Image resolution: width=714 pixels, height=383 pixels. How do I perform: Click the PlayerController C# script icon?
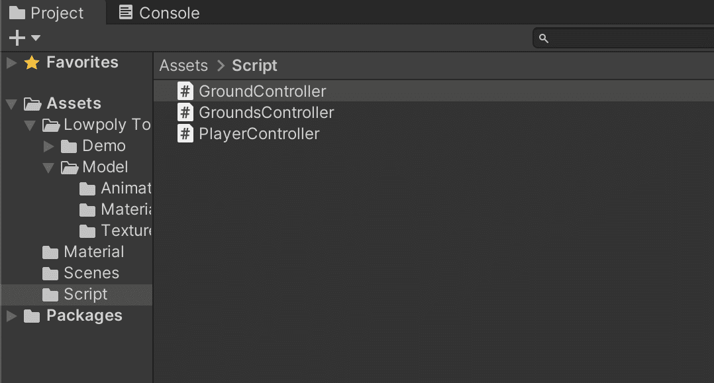(186, 134)
